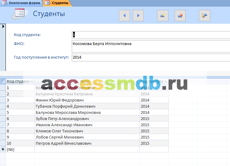
Task: Delete record button with red X
Action: 180,15
